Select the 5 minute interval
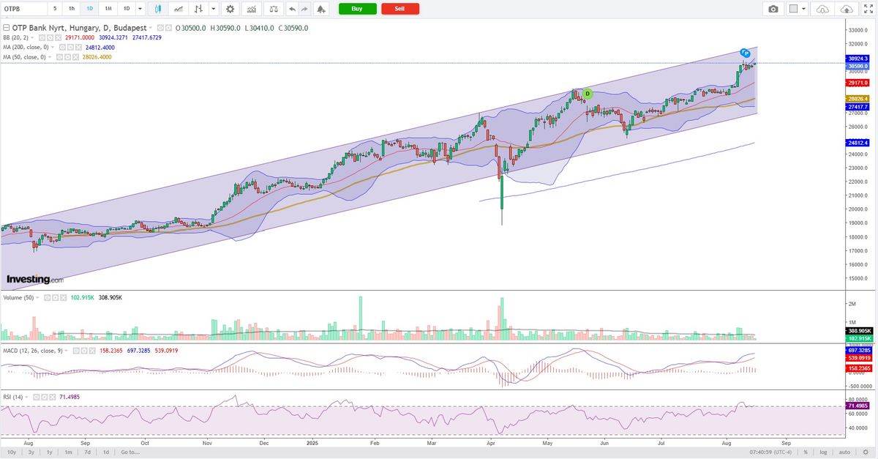The image size is (878, 459). coord(54,9)
